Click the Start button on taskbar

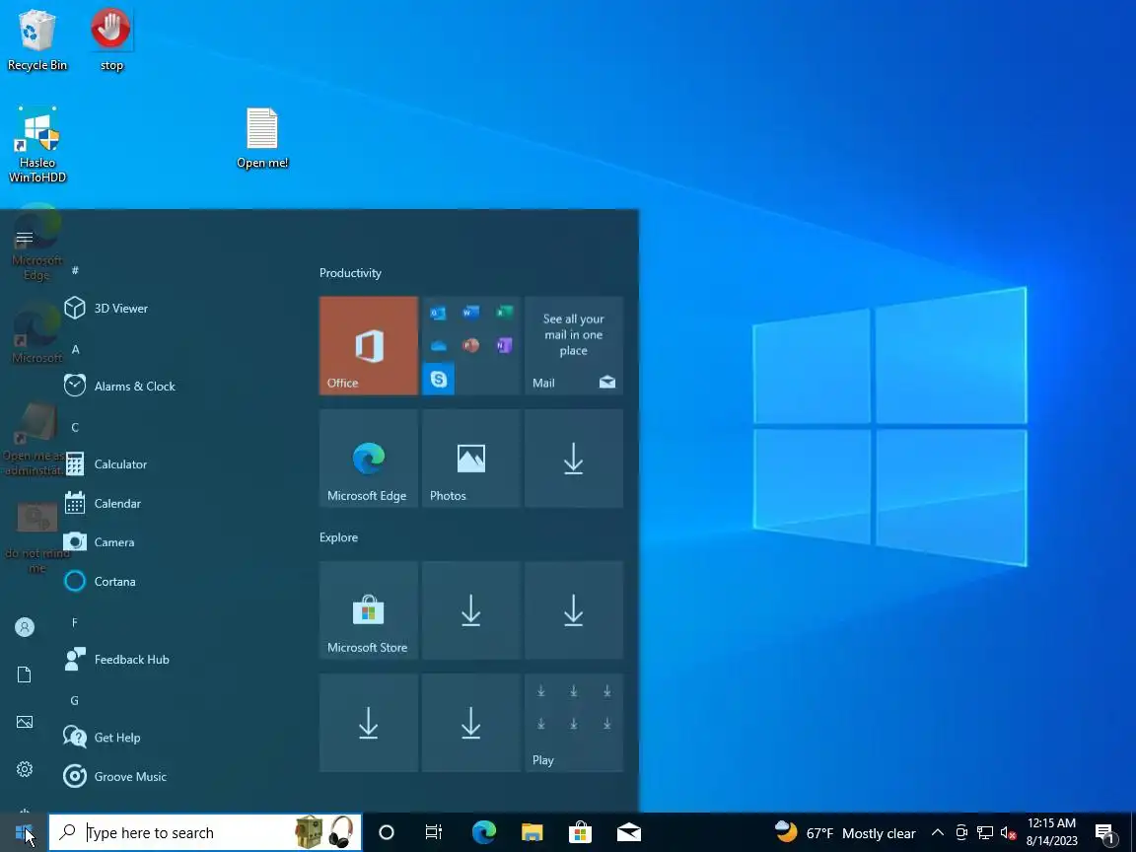point(24,832)
